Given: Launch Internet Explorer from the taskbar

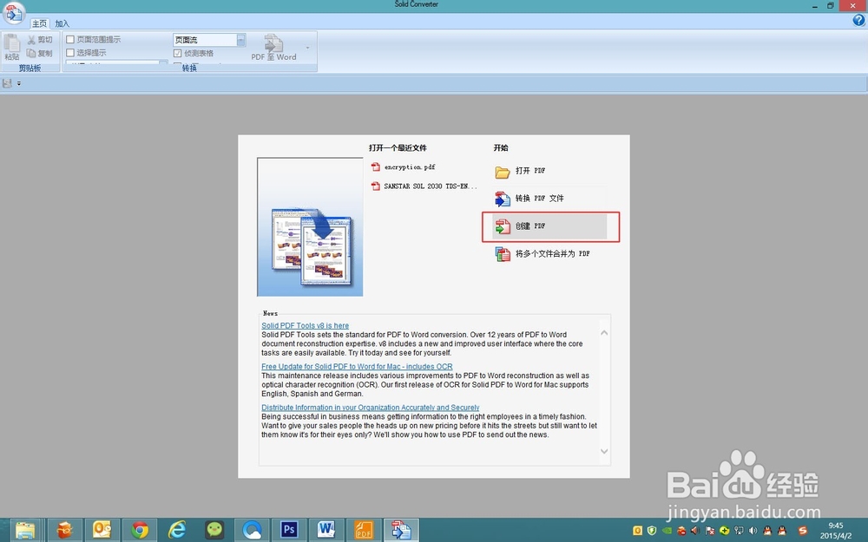Looking at the screenshot, I should 177,530.
